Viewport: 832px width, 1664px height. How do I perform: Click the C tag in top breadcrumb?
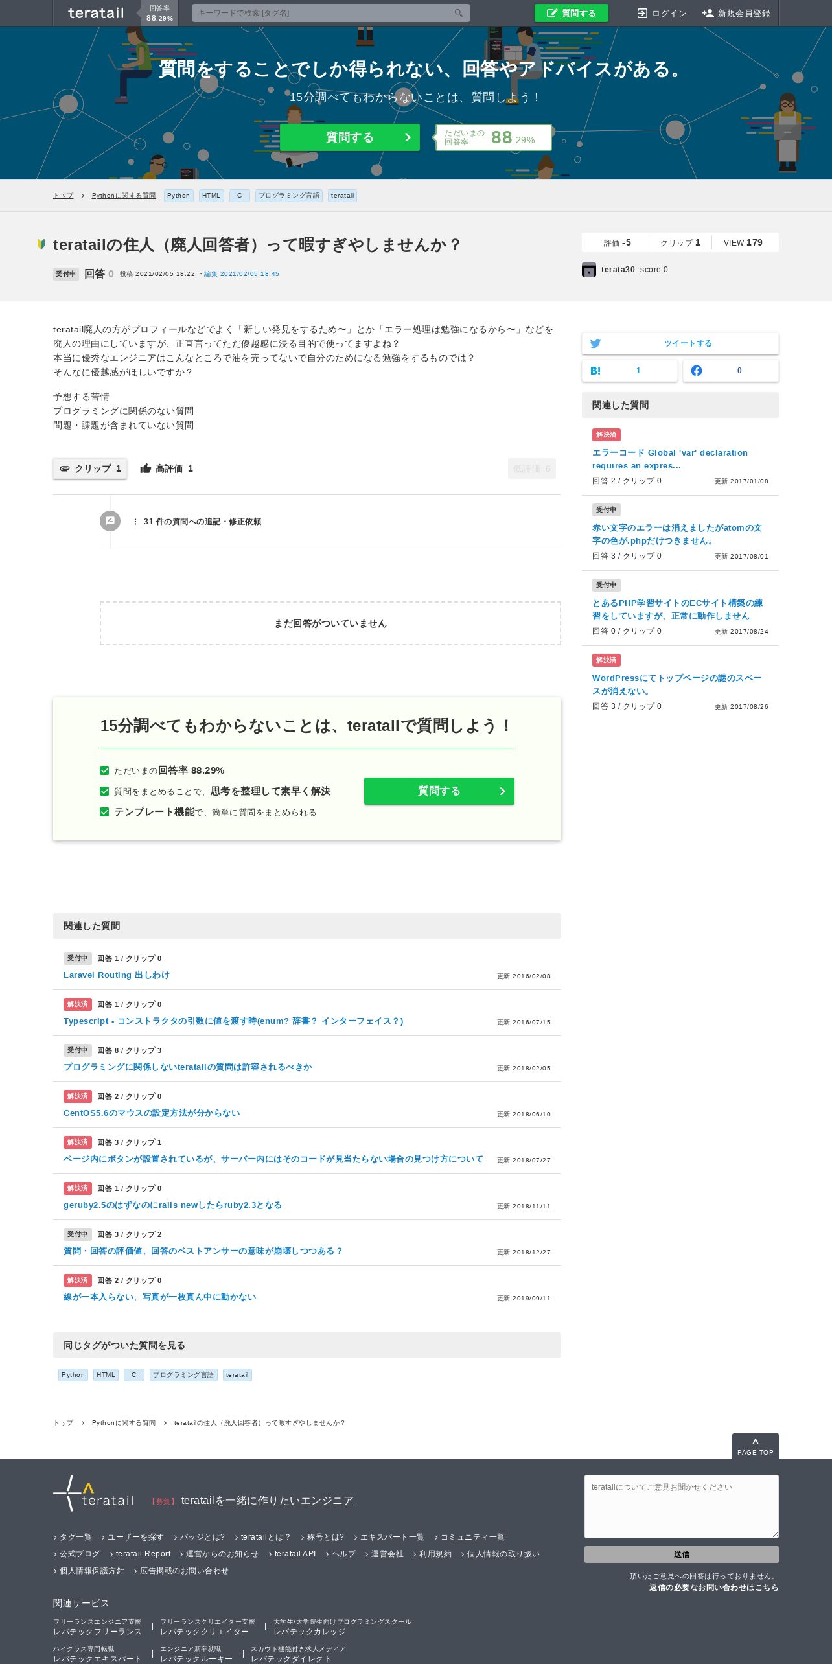pos(240,196)
